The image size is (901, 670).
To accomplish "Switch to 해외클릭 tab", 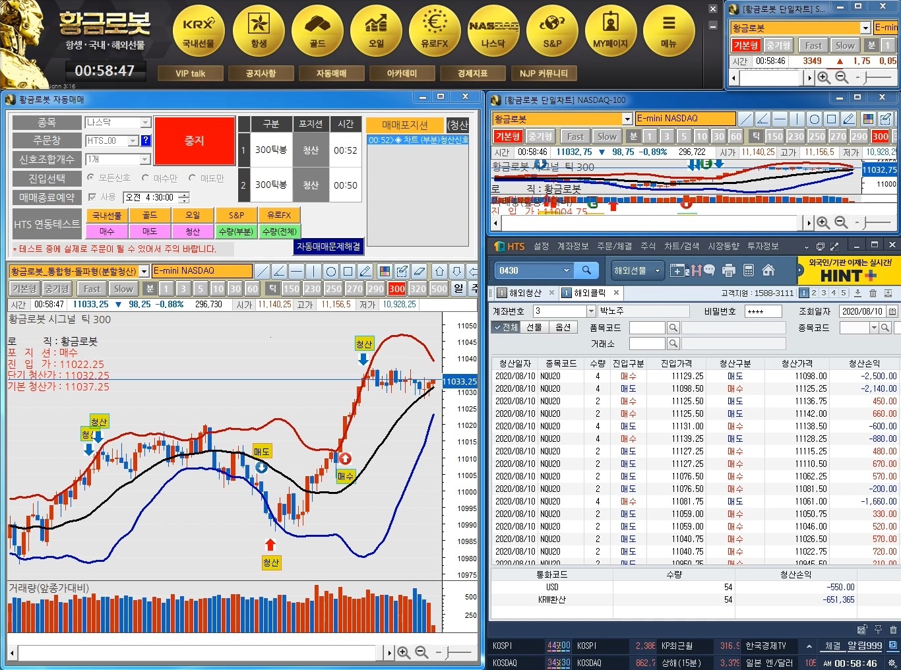I will (590, 293).
